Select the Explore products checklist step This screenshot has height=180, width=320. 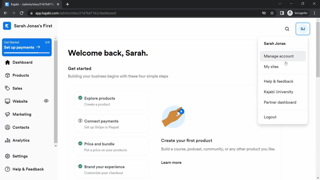click(x=111, y=101)
